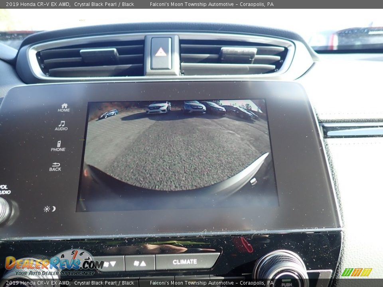The height and width of the screenshot is (287, 383).
Task: Tap the blue car at left of camera feed
Action: (109, 114)
